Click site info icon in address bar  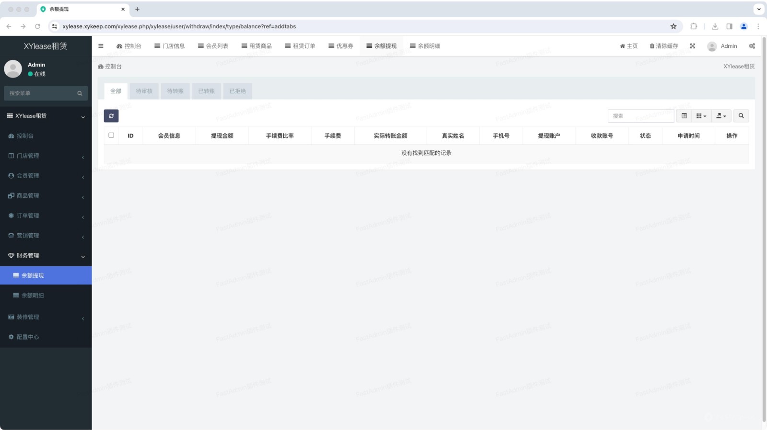(x=55, y=26)
